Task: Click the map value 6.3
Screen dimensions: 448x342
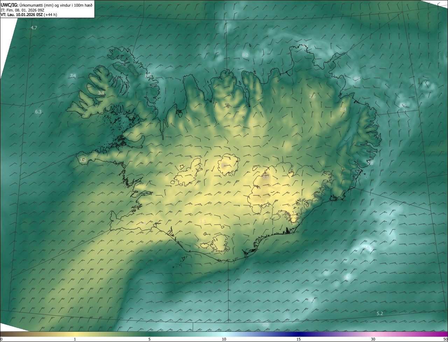Action: [x=38, y=112]
